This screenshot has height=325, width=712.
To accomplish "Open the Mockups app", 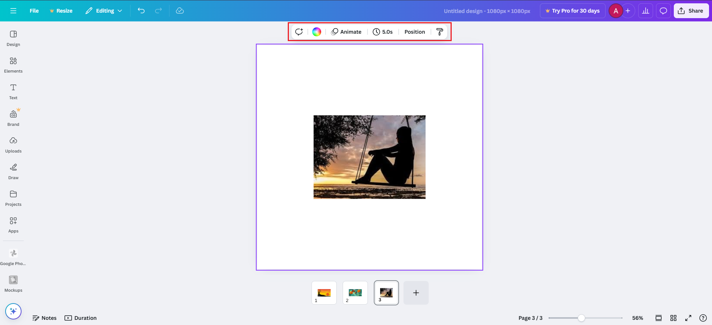I will (x=13, y=284).
